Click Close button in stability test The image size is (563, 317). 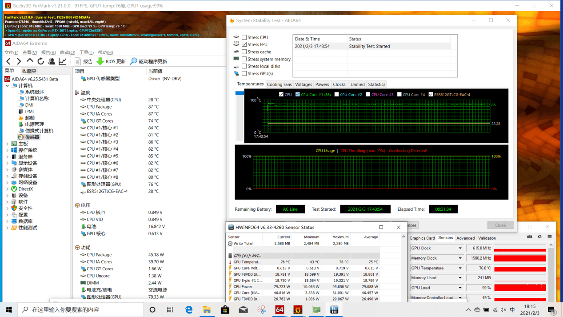click(x=500, y=225)
